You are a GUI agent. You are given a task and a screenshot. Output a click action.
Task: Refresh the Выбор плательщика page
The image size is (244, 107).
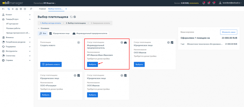point(71,17)
